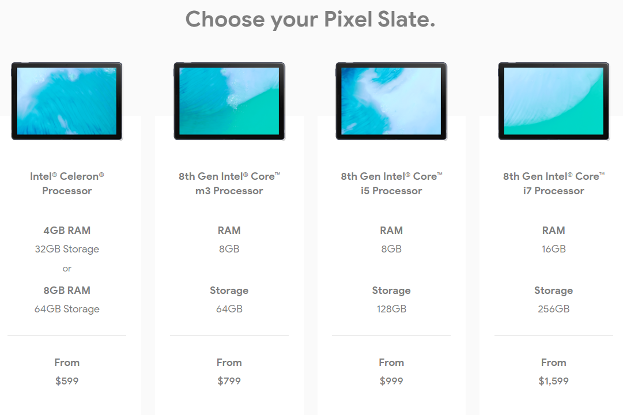Viewport: 623px width, 415px height.
Task: Click the 8th Gen Core i7 Processor heading
Action: pyautogui.click(x=553, y=183)
